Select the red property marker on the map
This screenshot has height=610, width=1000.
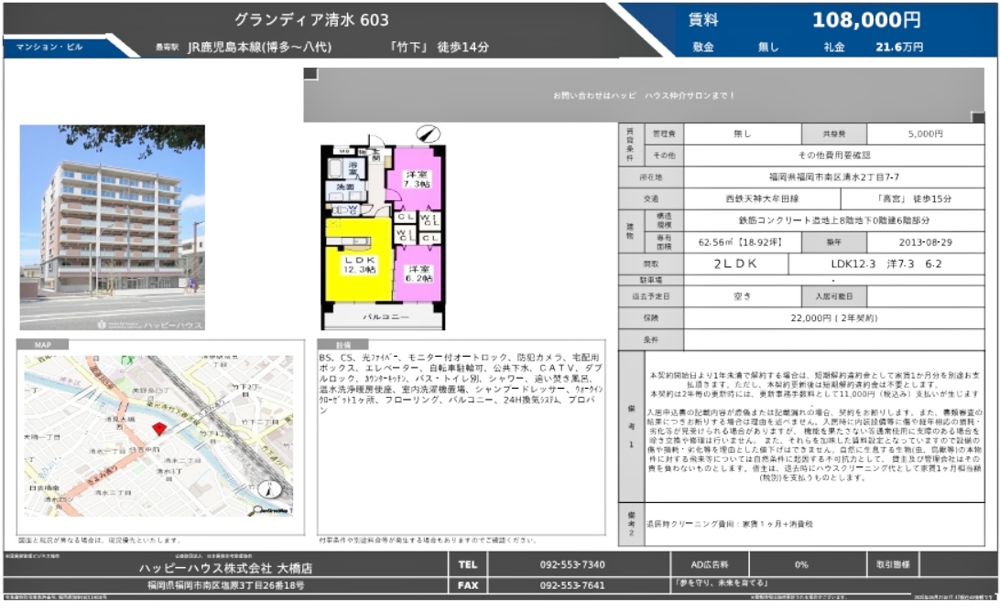[158, 428]
